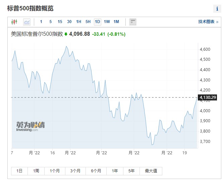224x182 pixels.
Task: Choose the 15-minute interval
Action: pos(60,22)
